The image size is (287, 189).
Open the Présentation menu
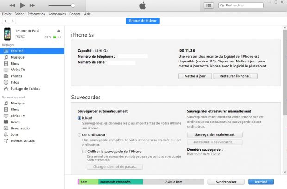click(36, 14)
